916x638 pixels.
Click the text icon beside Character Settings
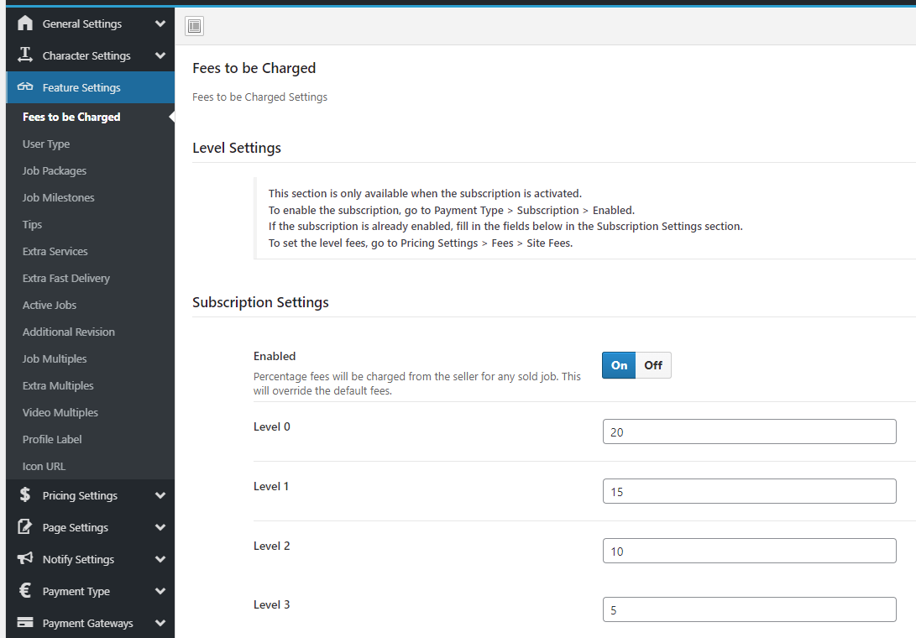[25, 55]
